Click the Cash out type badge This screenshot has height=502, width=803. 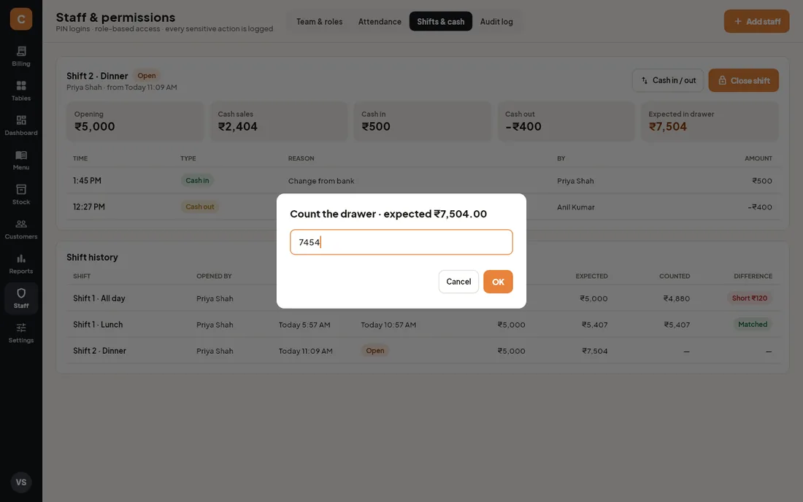pyautogui.click(x=200, y=206)
